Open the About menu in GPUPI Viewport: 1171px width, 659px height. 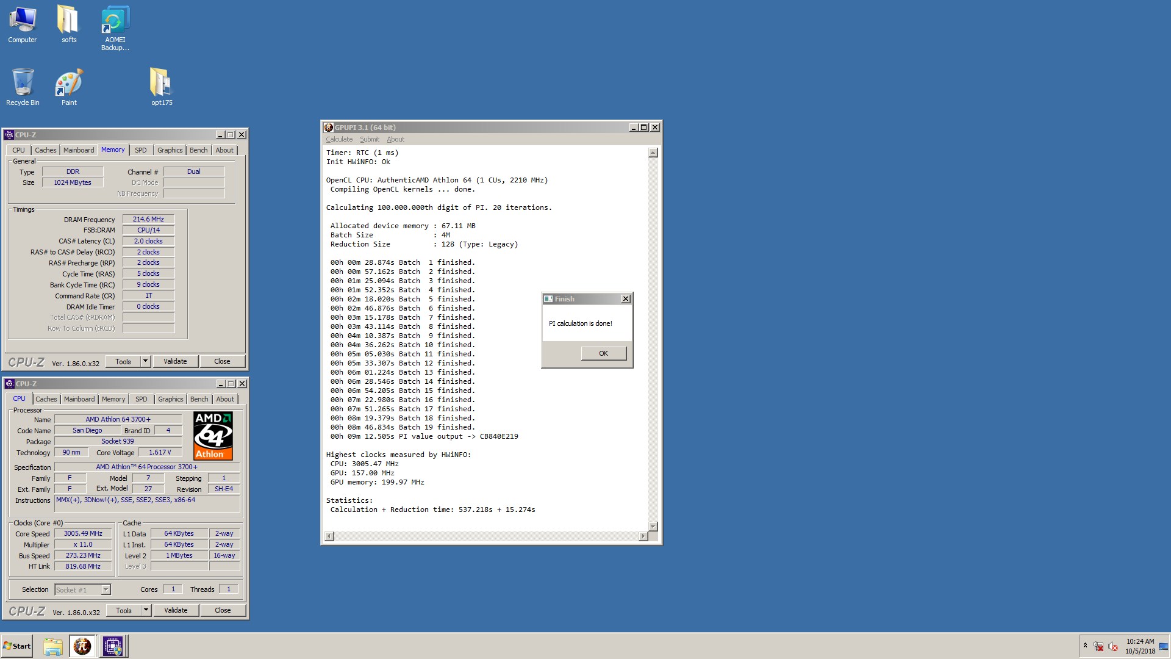395,139
